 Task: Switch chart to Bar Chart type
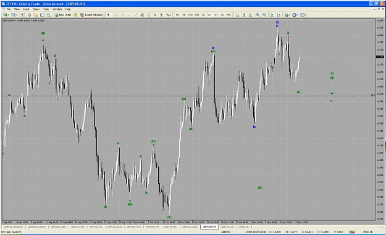[237, 15]
